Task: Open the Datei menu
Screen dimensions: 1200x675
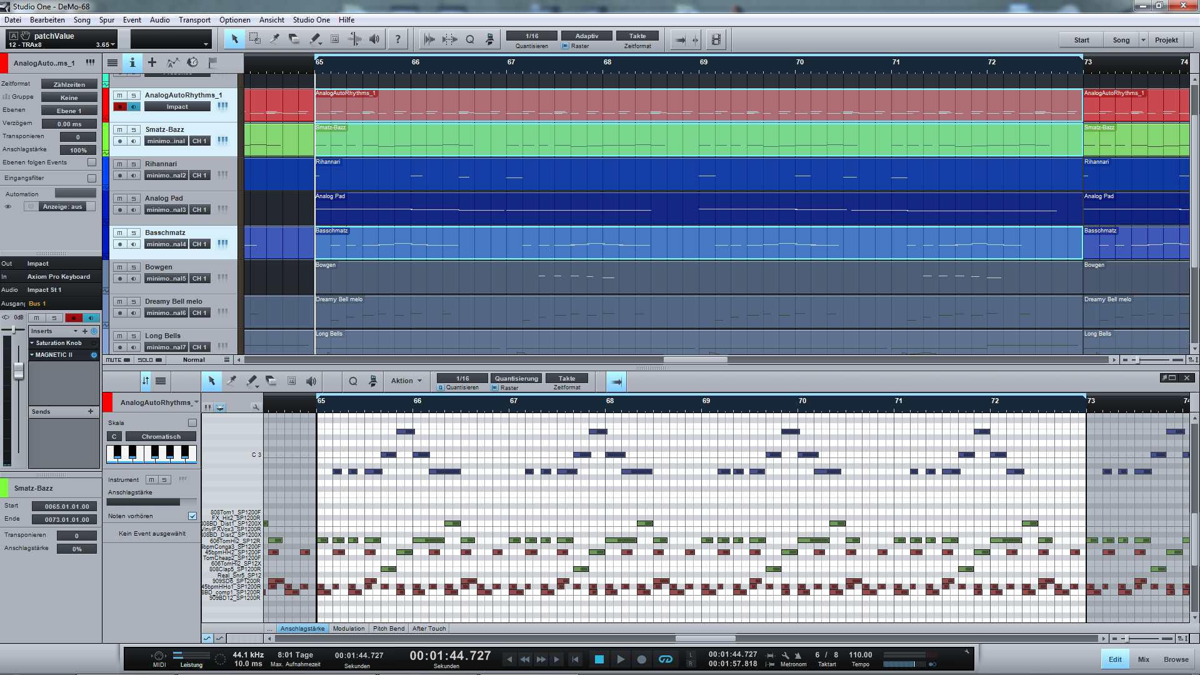Action: [12, 20]
